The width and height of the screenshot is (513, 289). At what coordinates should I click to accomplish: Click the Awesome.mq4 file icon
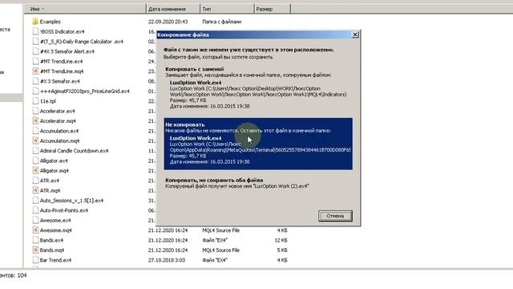point(35,230)
